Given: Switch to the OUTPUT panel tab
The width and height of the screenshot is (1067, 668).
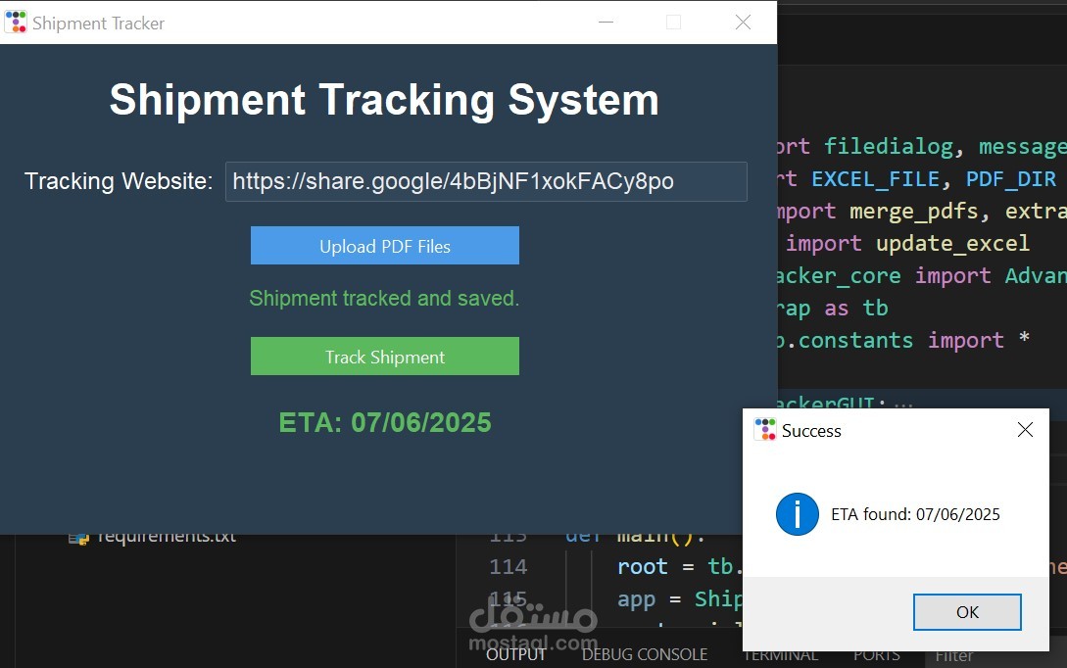Looking at the screenshot, I should click(x=515, y=655).
